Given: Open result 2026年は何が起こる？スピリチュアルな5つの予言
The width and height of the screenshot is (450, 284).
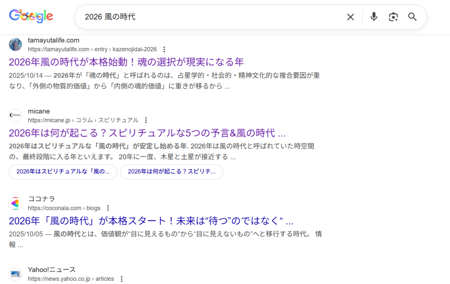Looking at the screenshot, I should click(147, 133).
